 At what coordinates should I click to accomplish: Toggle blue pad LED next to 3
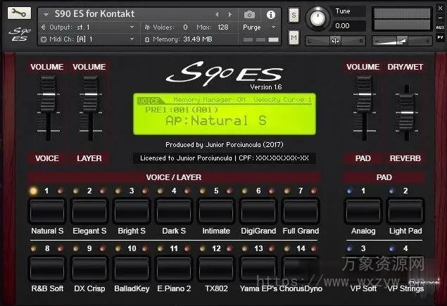[x=349, y=249]
